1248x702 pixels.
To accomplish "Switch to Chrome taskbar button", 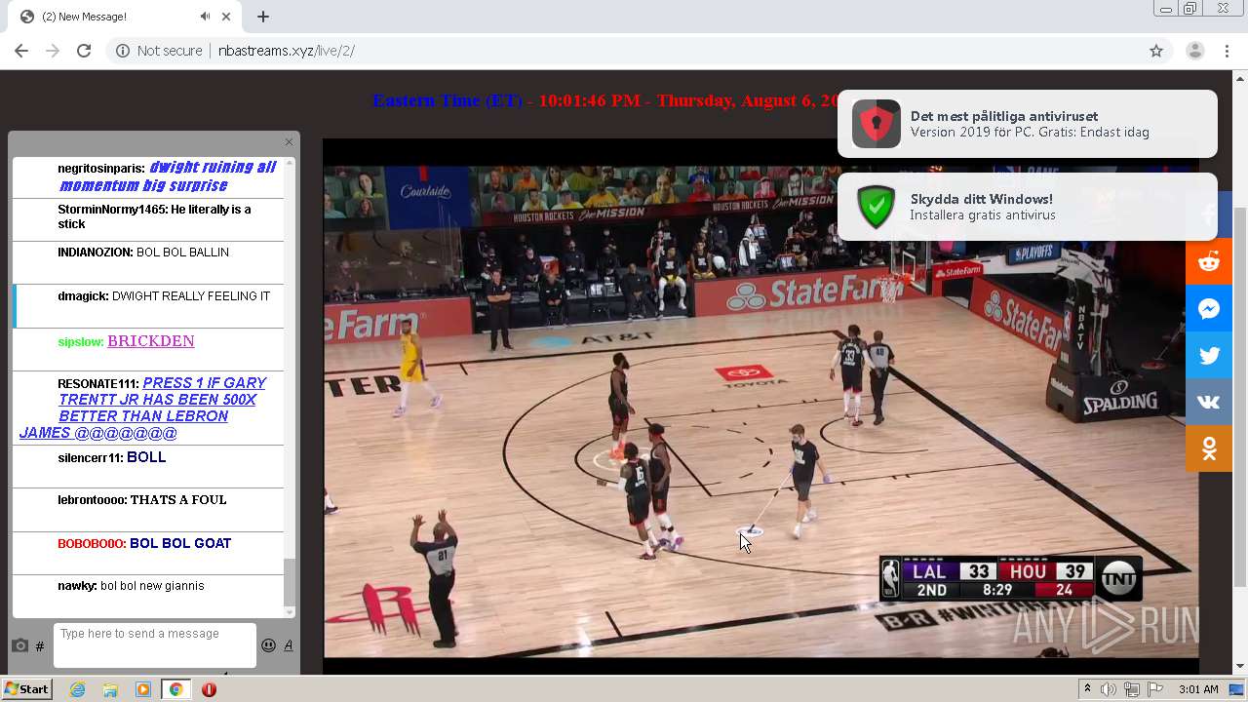I will (175, 689).
